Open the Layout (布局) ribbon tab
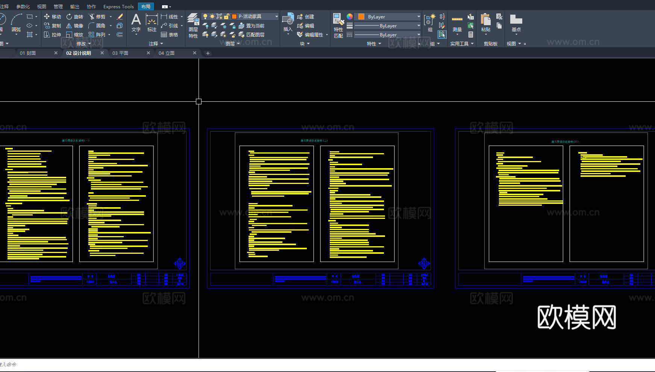This screenshot has height=372, width=655. pyautogui.click(x=146, y=6)
